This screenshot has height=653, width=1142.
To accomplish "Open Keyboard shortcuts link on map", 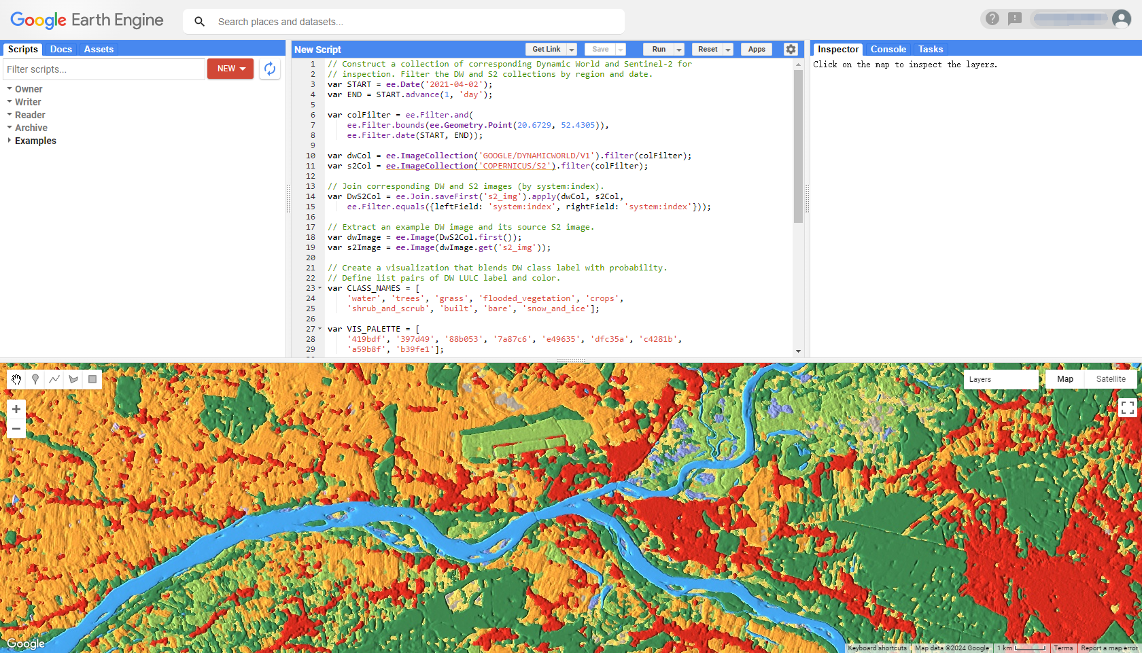I will (877, 648).
